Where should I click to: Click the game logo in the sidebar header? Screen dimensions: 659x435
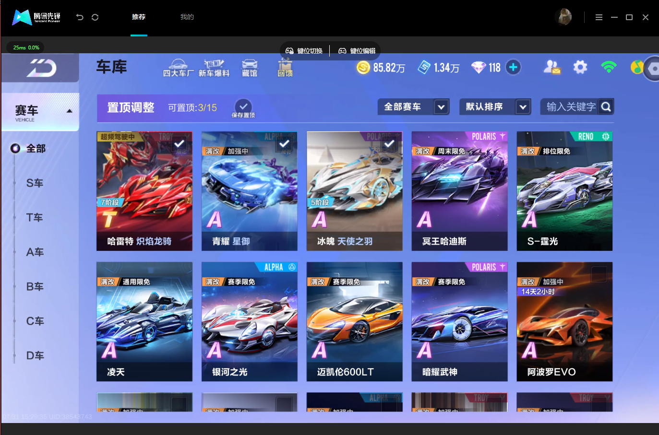[x=41, y=68]
